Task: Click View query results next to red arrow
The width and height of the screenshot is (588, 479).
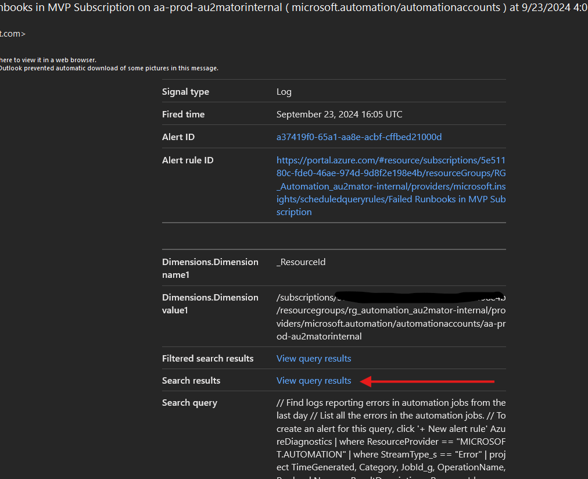Action: [314, 381]
